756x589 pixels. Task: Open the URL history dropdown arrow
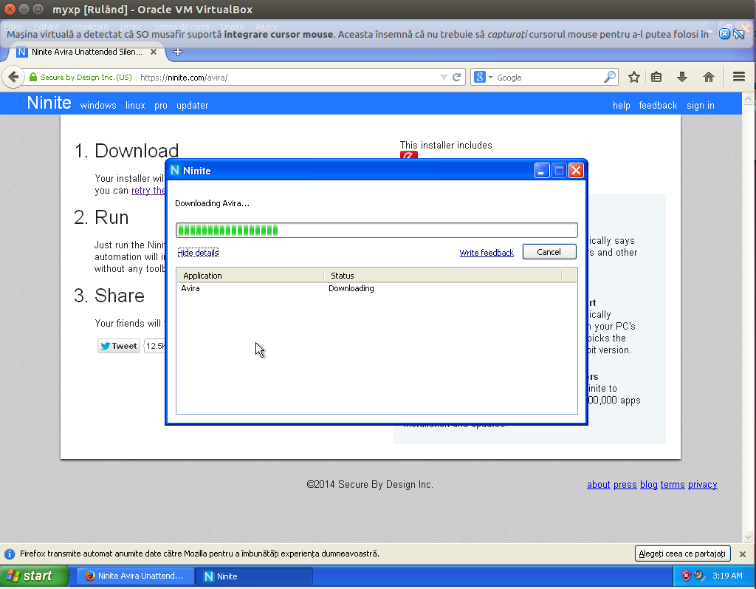coord(444,78)
